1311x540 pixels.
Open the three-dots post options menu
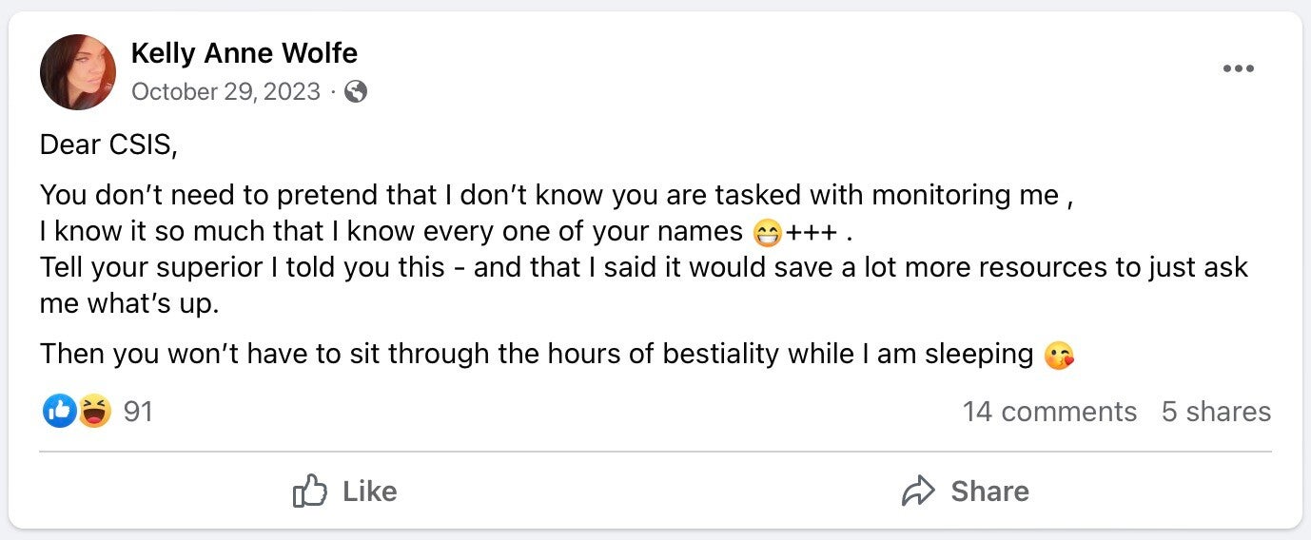click(x=1238, y=68)
